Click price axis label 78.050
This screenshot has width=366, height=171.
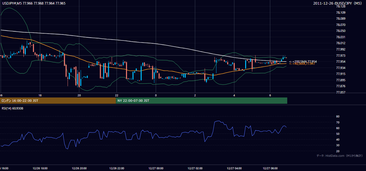click(x=341, y=31)
